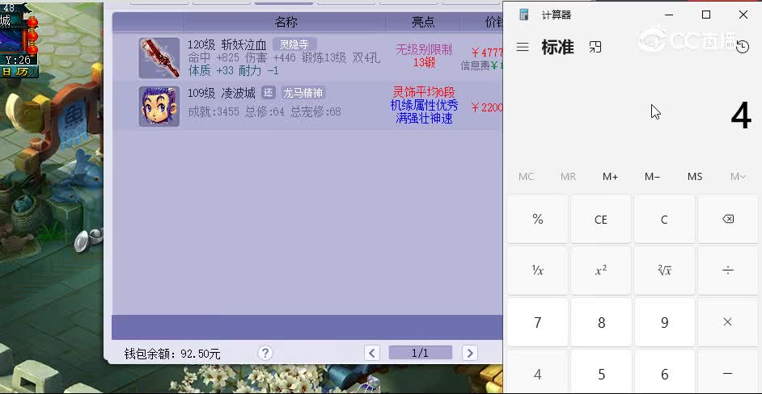The image size is (762, 394).
Task: Click the 13锻 highlight text
Action: (x=424, y=63)
